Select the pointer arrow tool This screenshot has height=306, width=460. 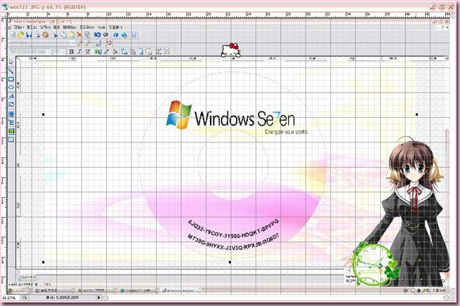tap(11, 62)
